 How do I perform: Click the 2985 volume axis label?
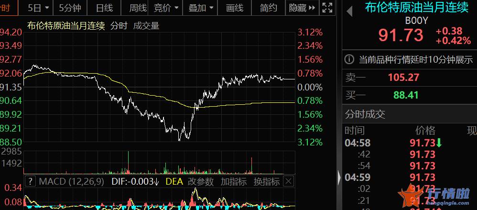coord(11,151)
